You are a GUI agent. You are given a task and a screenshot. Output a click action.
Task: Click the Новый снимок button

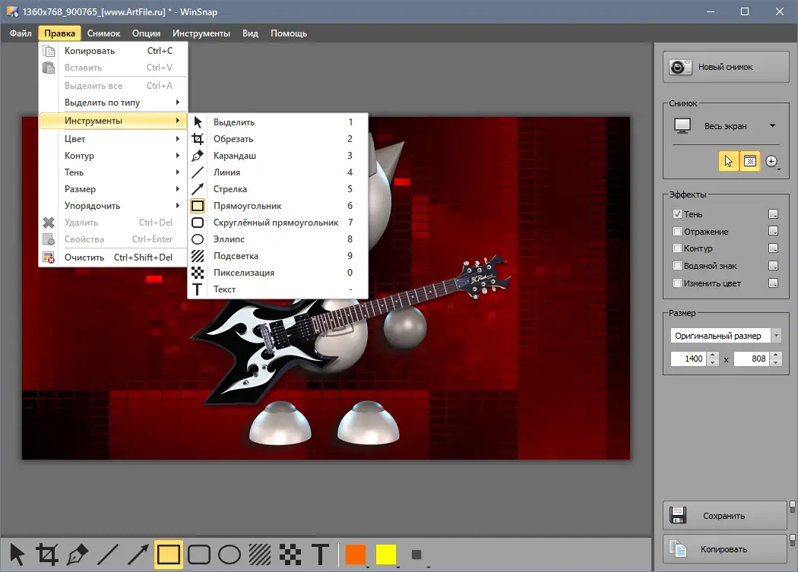724,67
